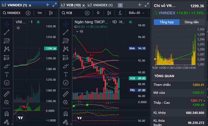Click Tham chiếu value 1284.41
Screen dimensions: 208x126
[x=198, y=85]
